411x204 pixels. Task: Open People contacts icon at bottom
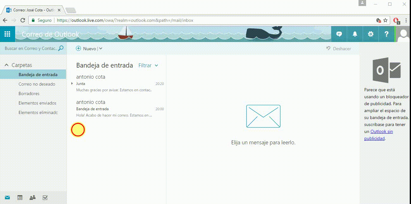coord(32,198)
